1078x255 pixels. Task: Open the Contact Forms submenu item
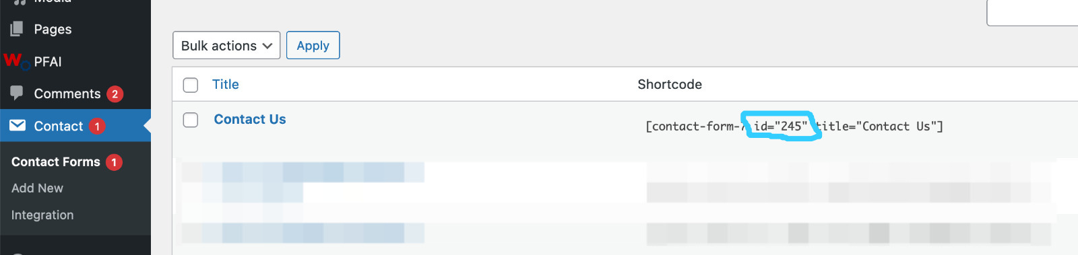[x=56, y=161]
